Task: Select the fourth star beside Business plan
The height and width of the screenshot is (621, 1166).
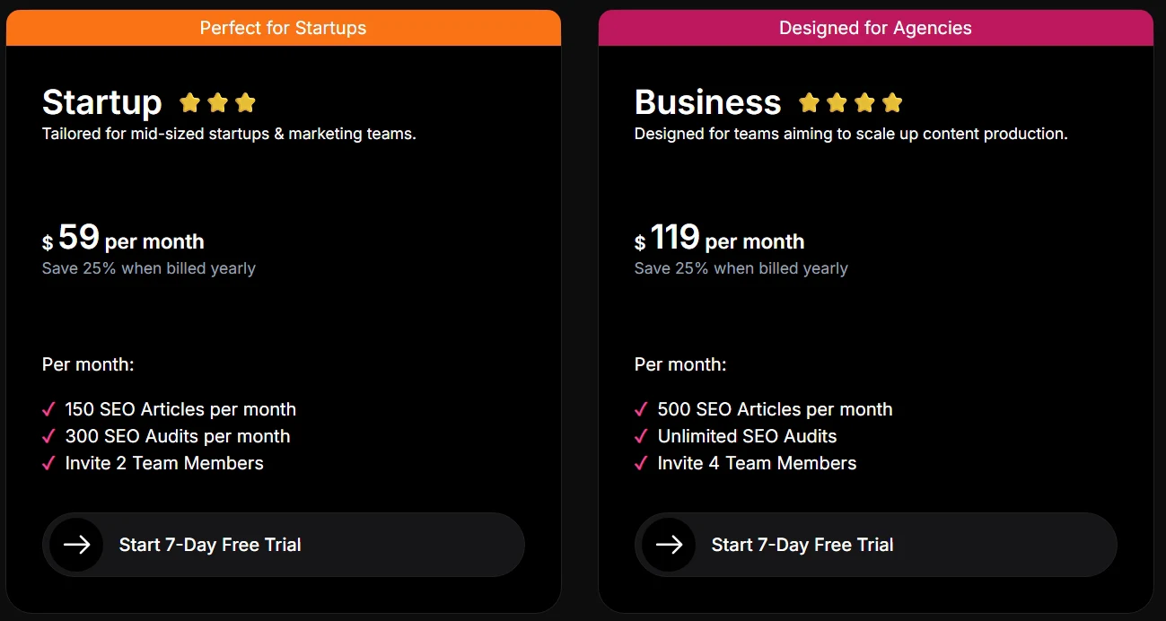Action: pyautogui.click(x=892, y=102)
